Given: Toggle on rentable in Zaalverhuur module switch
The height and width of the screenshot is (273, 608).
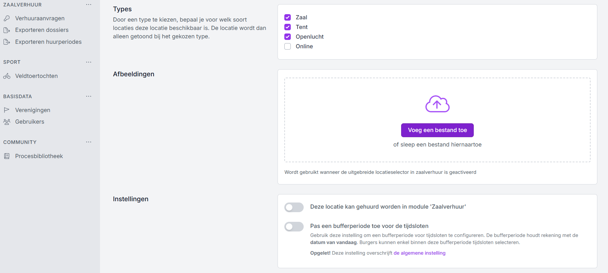Looking at the screenshot, I should pyautogui.click(x=294, y=207).
